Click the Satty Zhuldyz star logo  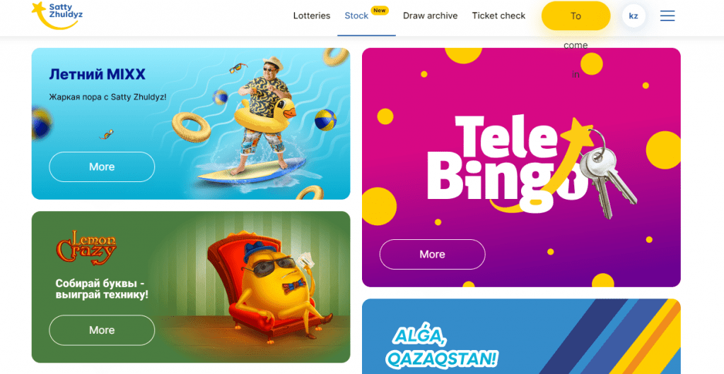coord(57,16)
